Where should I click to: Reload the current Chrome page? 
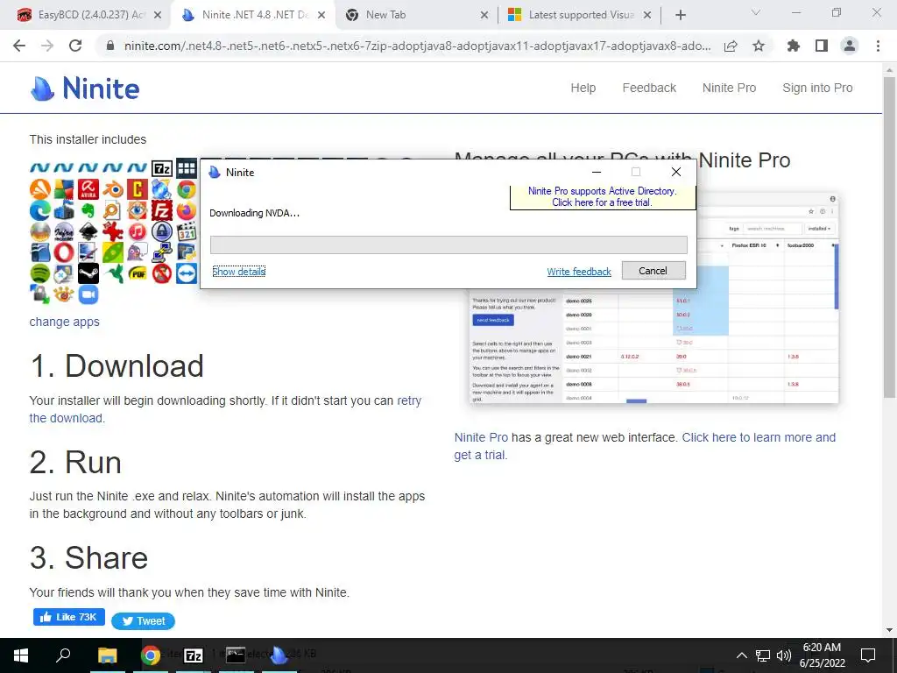point(75,46)
